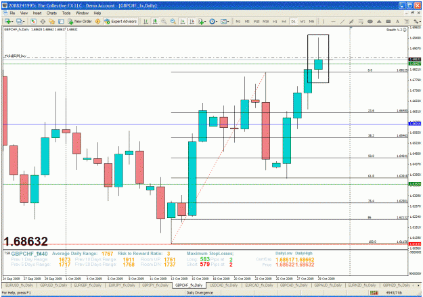The image size is (423, 297).
Task: Select the M5 timeframe button
Action: pos(247,21)
